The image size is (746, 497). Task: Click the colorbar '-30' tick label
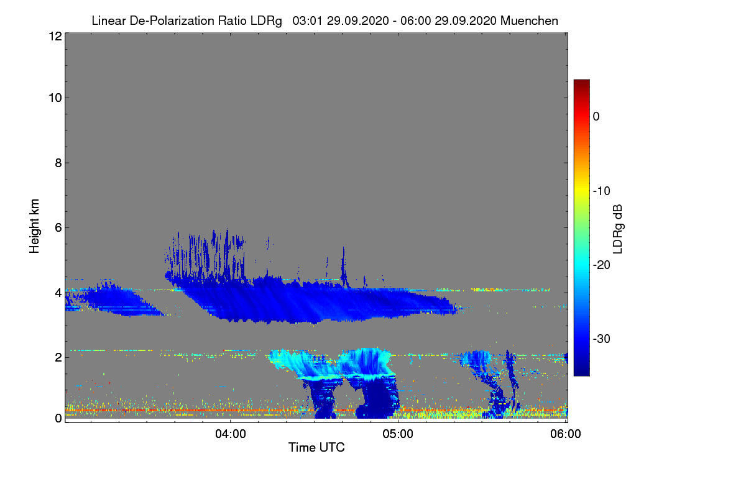coord(601,339)
